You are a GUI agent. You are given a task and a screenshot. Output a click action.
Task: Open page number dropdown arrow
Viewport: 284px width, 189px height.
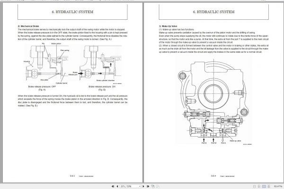[x=140, y=186]
